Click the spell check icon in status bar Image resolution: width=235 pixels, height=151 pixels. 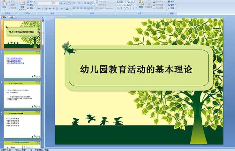(x=31, y=150)
